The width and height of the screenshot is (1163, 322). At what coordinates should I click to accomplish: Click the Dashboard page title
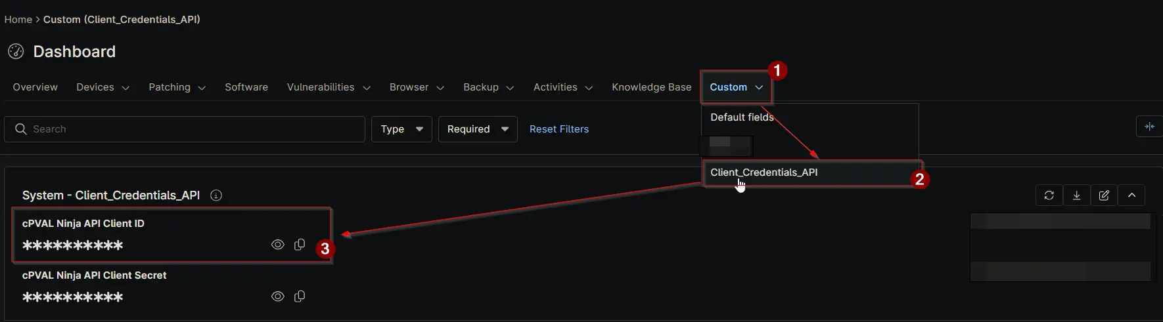74,52
